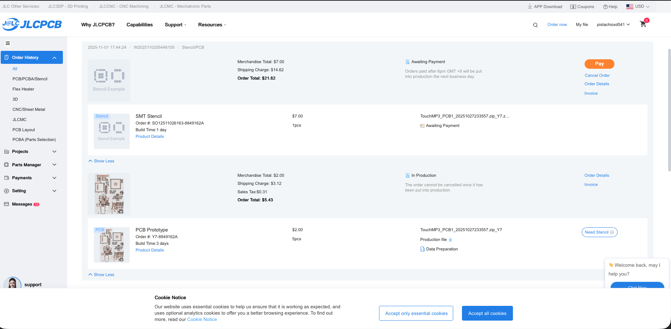This screenshot has height=329, width=671.
Task: Open My file page
Action: click(582, 25)
